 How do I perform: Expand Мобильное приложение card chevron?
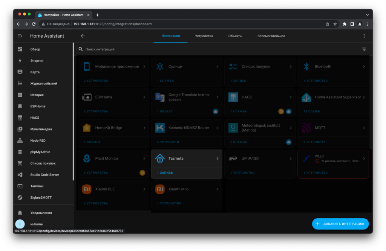(144, 66)
